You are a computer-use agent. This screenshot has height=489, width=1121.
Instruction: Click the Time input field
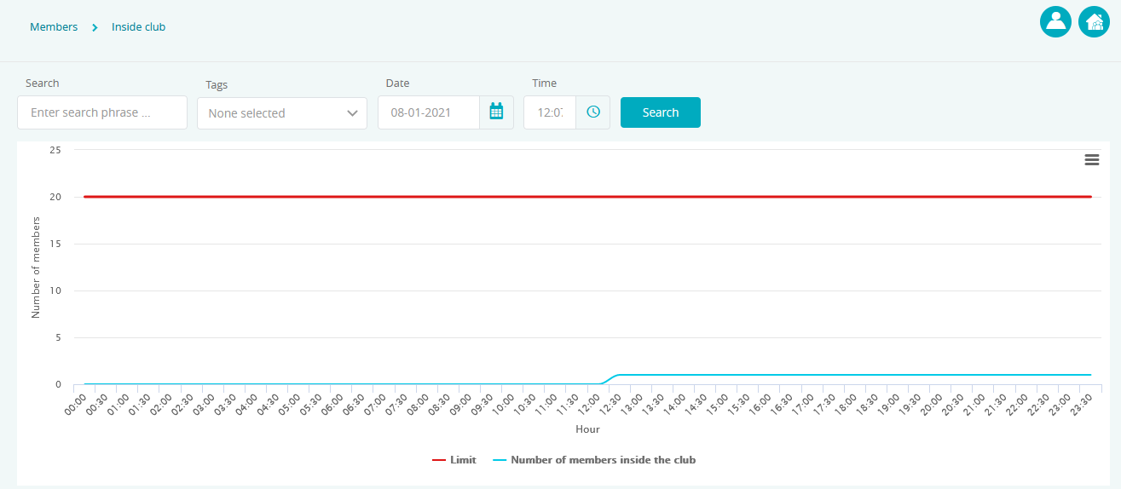click(x=550, y=112)
